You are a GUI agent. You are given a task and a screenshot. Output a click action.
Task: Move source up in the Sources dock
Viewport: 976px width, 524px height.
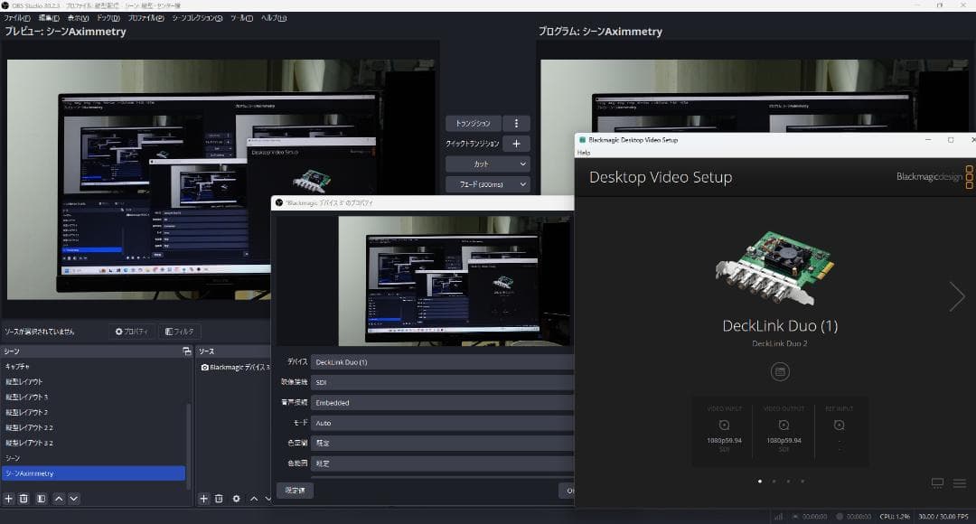click(254, 499)
